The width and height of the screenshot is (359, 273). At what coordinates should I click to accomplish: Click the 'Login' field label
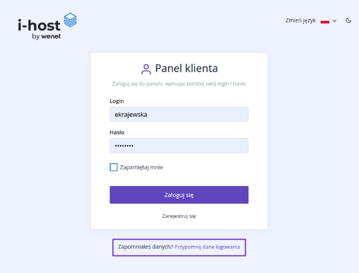pos(116,101)
